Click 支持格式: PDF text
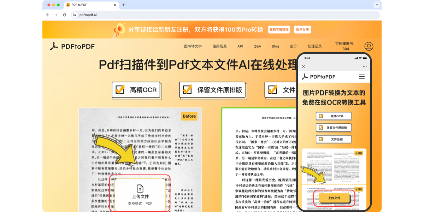The width and height of the screenshot is (424, 212). (140, 204)
